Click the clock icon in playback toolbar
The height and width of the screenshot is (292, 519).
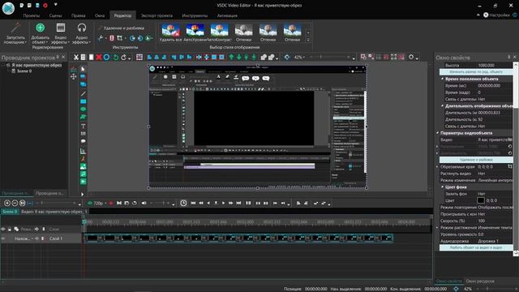pyautogui.click(x=183, y=203)
